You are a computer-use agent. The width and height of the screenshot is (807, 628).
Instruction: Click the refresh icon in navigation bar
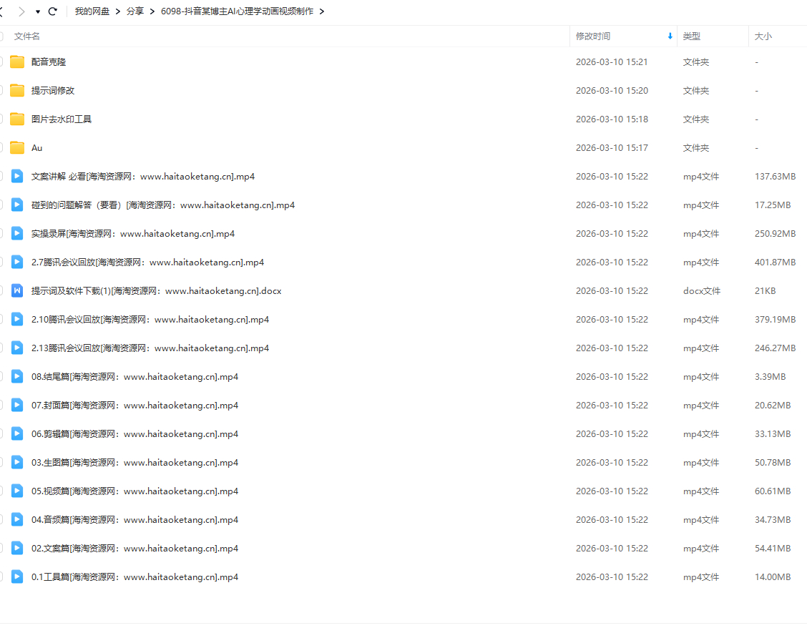(52, 11)
